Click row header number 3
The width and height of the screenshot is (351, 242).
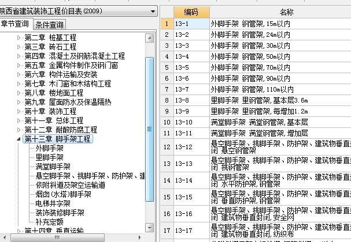(167, 46)
